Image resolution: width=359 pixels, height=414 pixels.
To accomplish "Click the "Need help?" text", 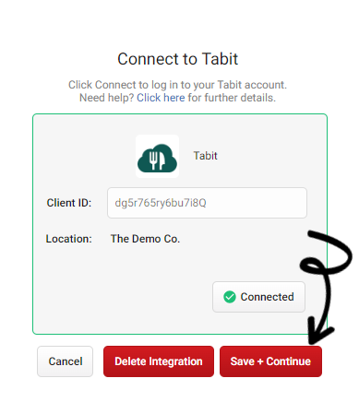I will pyautogui.click(x=106, y=98).
